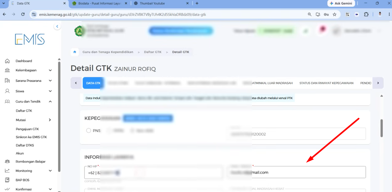Open Daftar DTKS in sidebar
The width and height of the screenshot is (392, 192).
pos(25,145)
